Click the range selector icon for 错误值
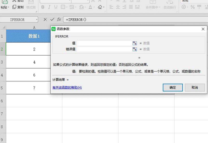Screen dimensions: 208x143 [135, 49]
